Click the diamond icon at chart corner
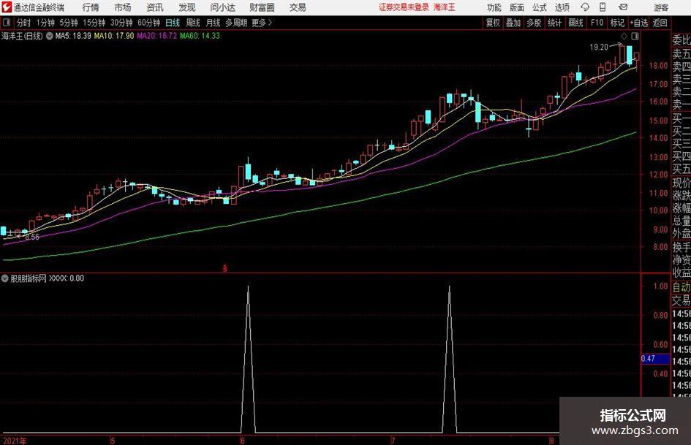The height and width of the screenshot is (445, 691). (x=624, y=36)
